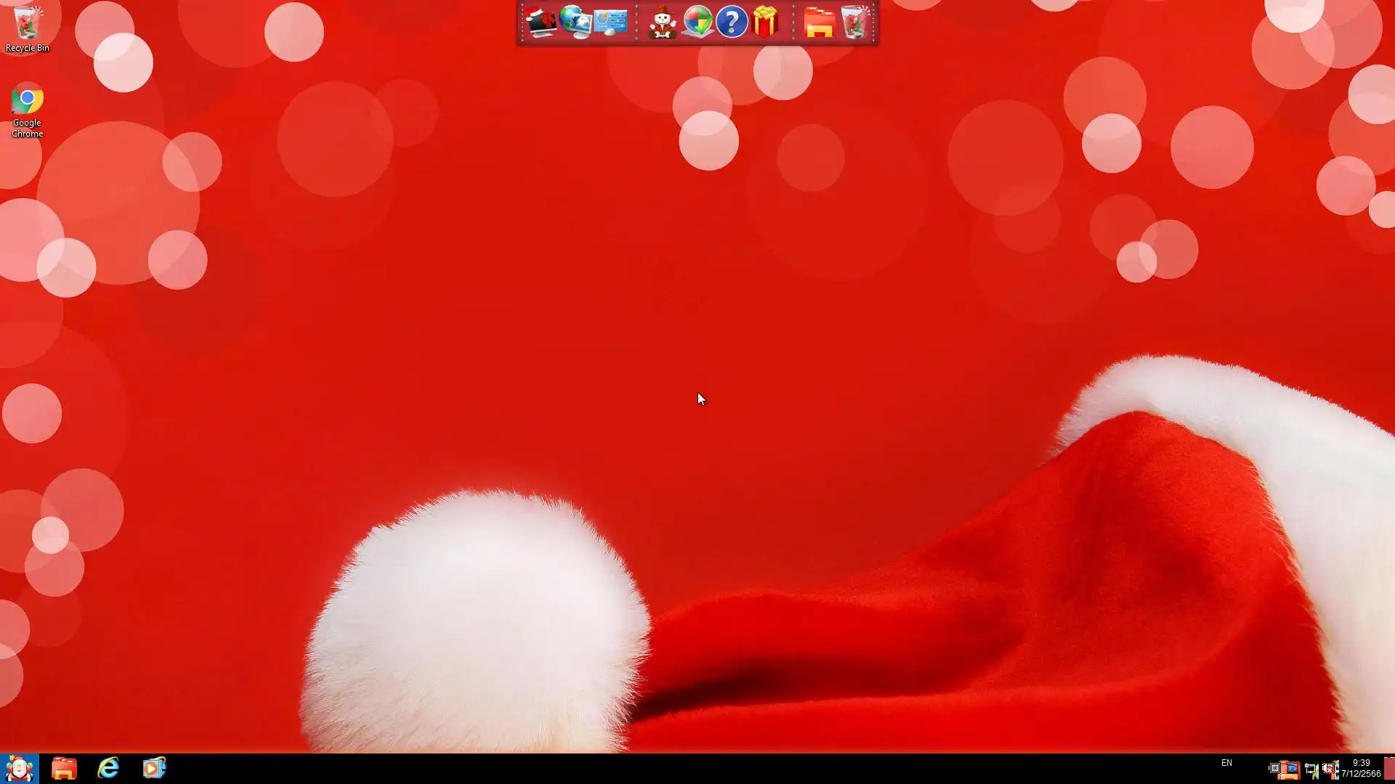Open the blue Help question mark icon
Screen dimensions: 1395x784
click(732, 23)
